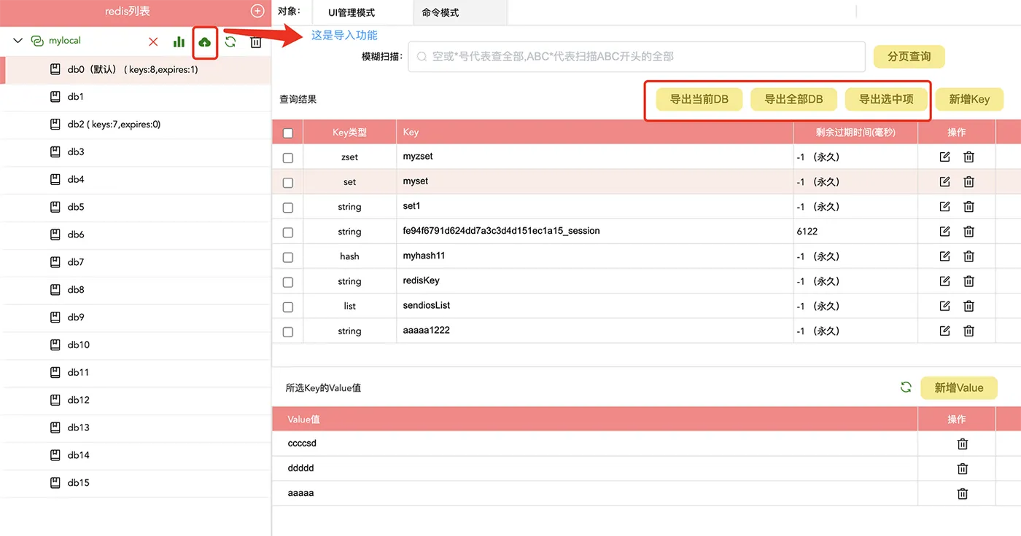This screenshot has width=1021, height=536.
Task: Delete the aaaaa value
Action: [963, 493]
